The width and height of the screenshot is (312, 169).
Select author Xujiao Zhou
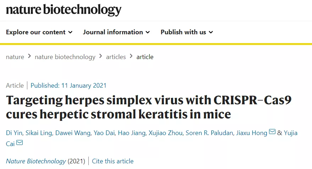(x=165, y=133)
